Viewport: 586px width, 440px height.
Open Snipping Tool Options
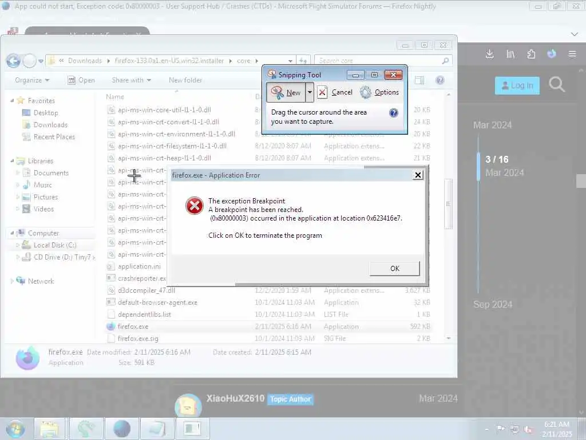379,92
